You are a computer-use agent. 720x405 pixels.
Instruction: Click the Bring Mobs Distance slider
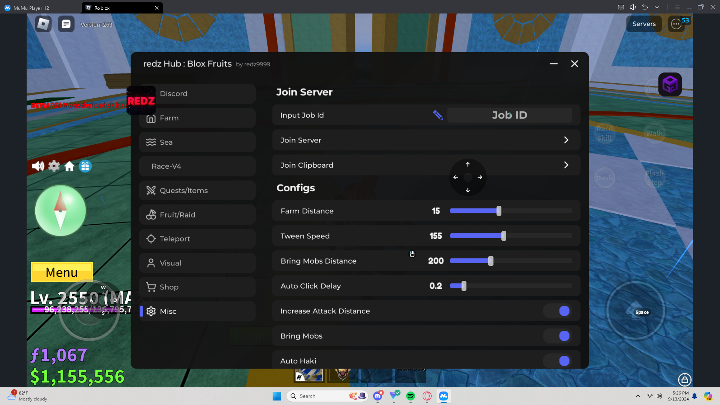click(511, 261)
